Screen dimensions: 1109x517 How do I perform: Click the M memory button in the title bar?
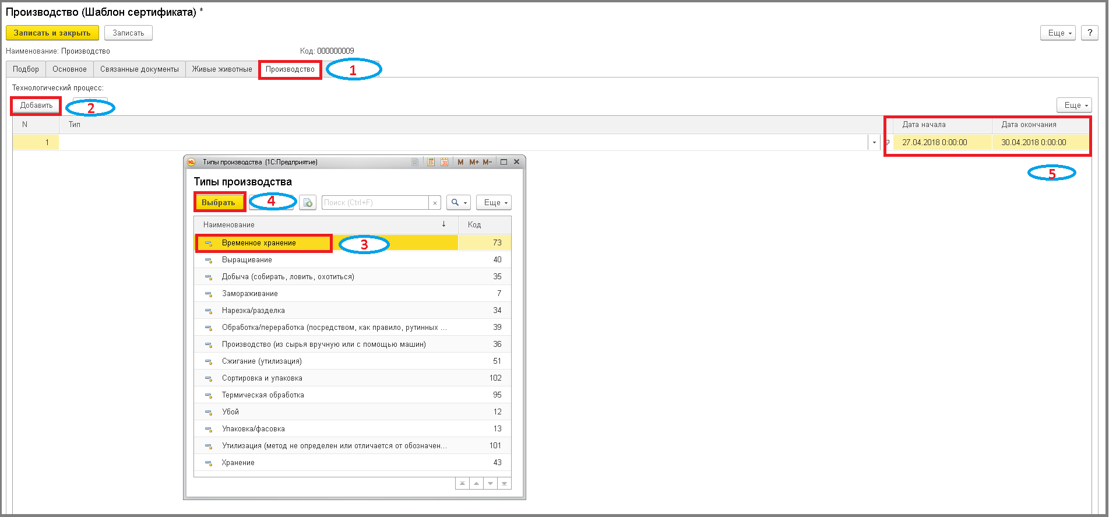pos(460,162)
